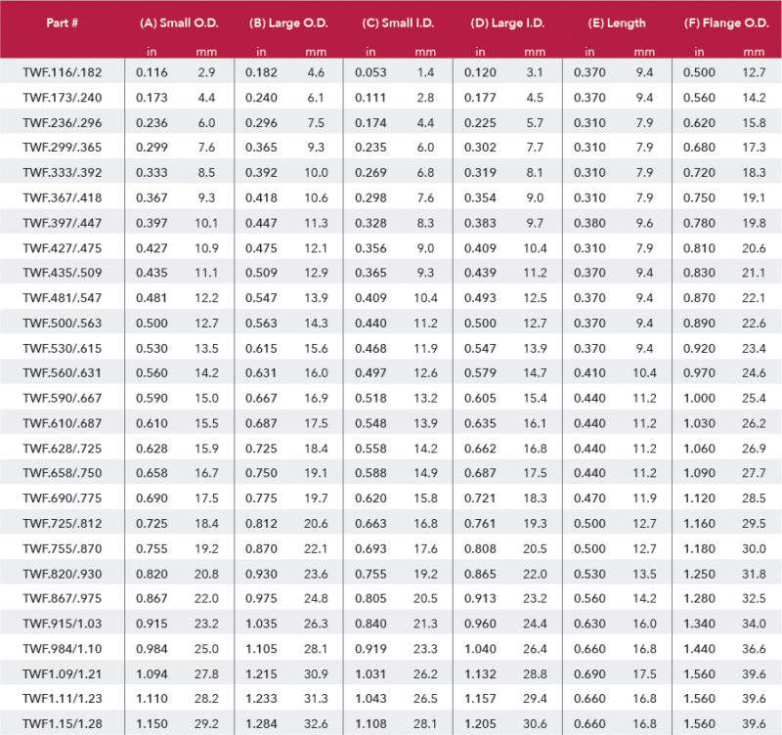
Task: Open part TWF.333/.392 row
Action: click(62, 172)
